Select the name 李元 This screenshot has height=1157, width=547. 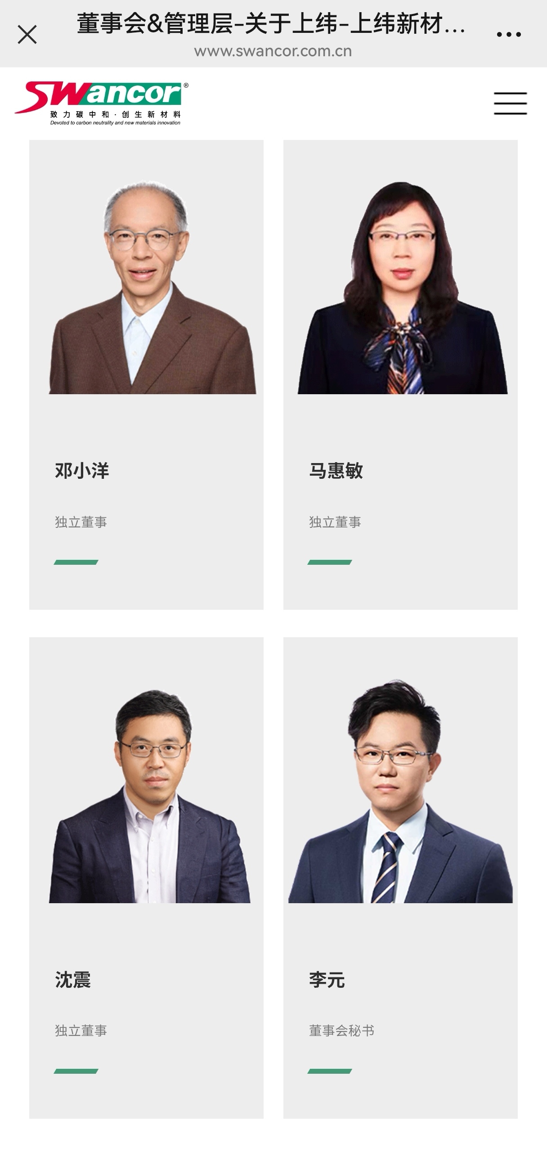[327, 980]
